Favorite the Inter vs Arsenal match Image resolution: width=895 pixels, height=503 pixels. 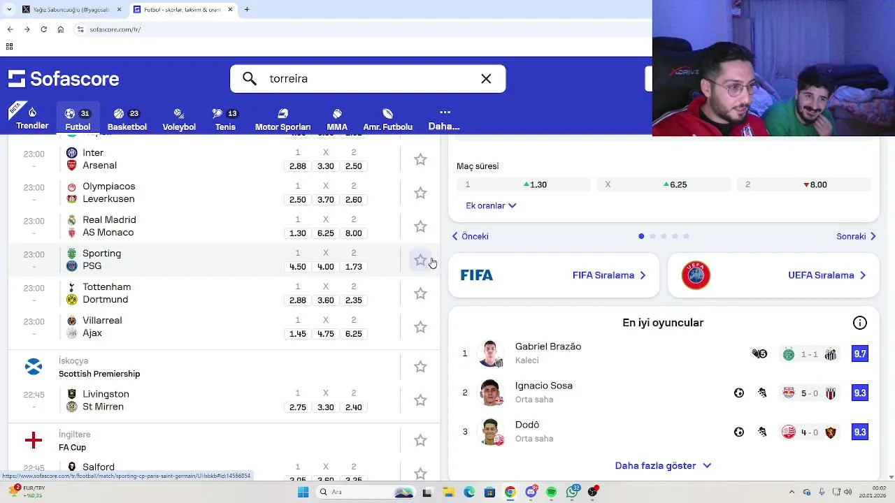(420, 159)
